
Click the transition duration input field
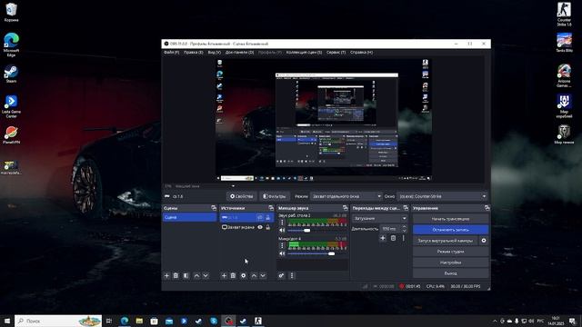tap(391, 229)
